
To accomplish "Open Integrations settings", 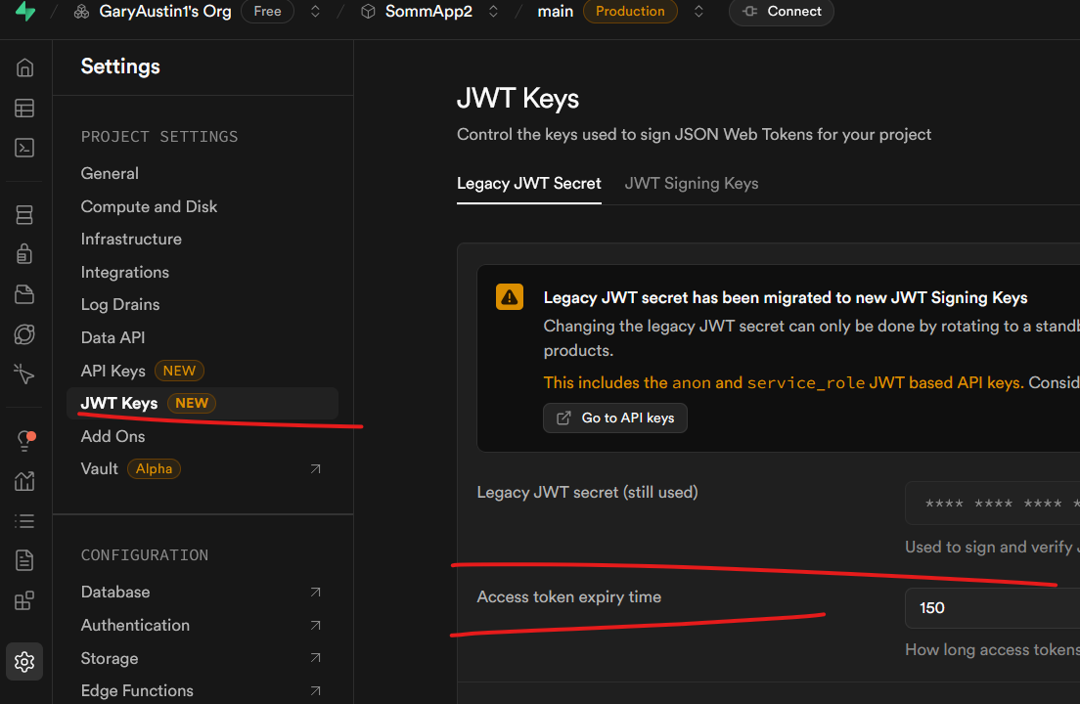I will [124, 272].
